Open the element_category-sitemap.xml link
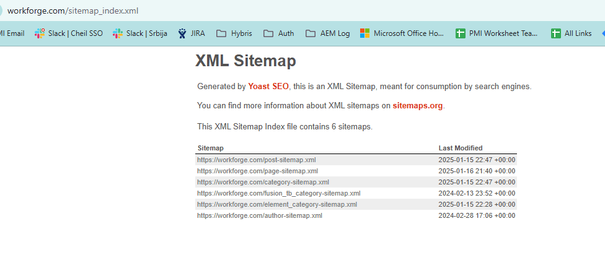The height and width of the screenshot is (268, 605). point(277,204)
